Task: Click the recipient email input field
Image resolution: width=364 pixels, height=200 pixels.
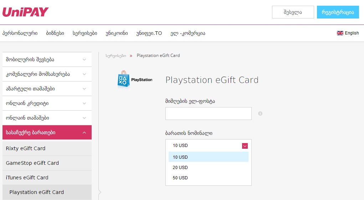Action: (209, 114)
